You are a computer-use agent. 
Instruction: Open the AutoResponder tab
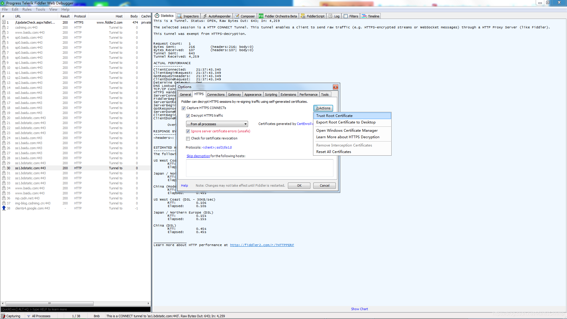[217, 16]
